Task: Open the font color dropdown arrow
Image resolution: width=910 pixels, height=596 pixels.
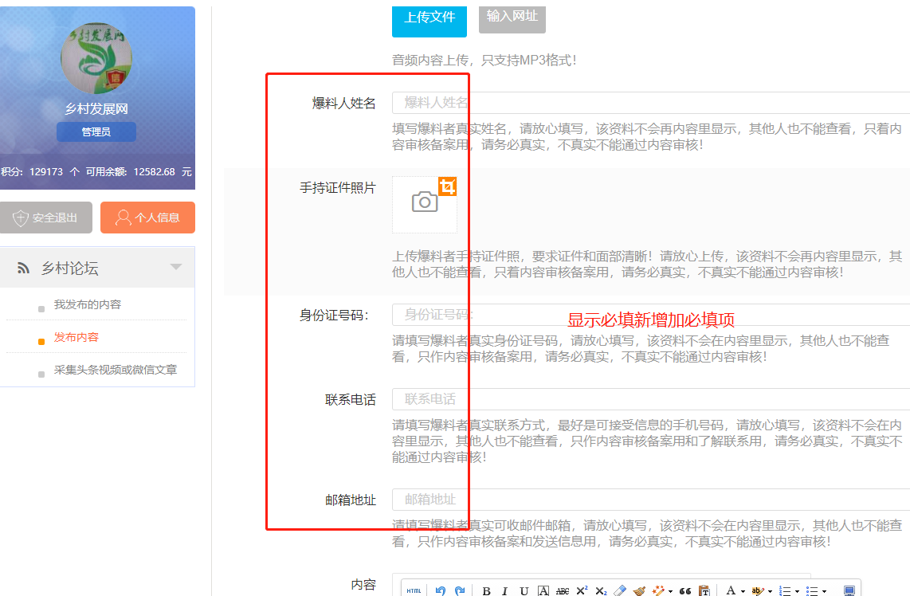Action: [743, 591]
